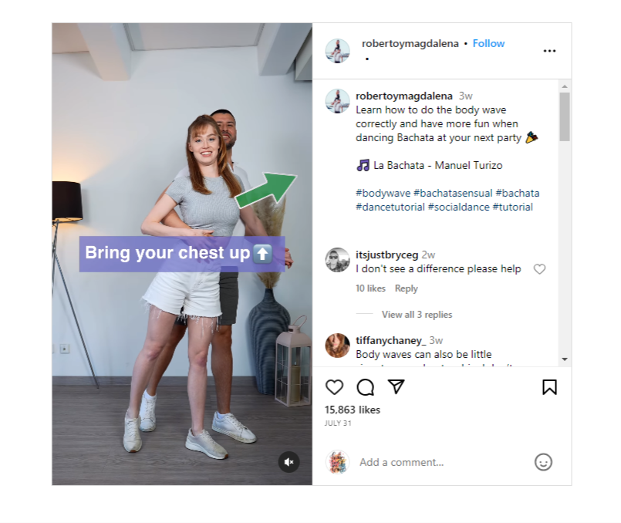The width and height of the screenshot is (621, 523).
Task: Unmute the video with speaker button
Action: (289, 462)
